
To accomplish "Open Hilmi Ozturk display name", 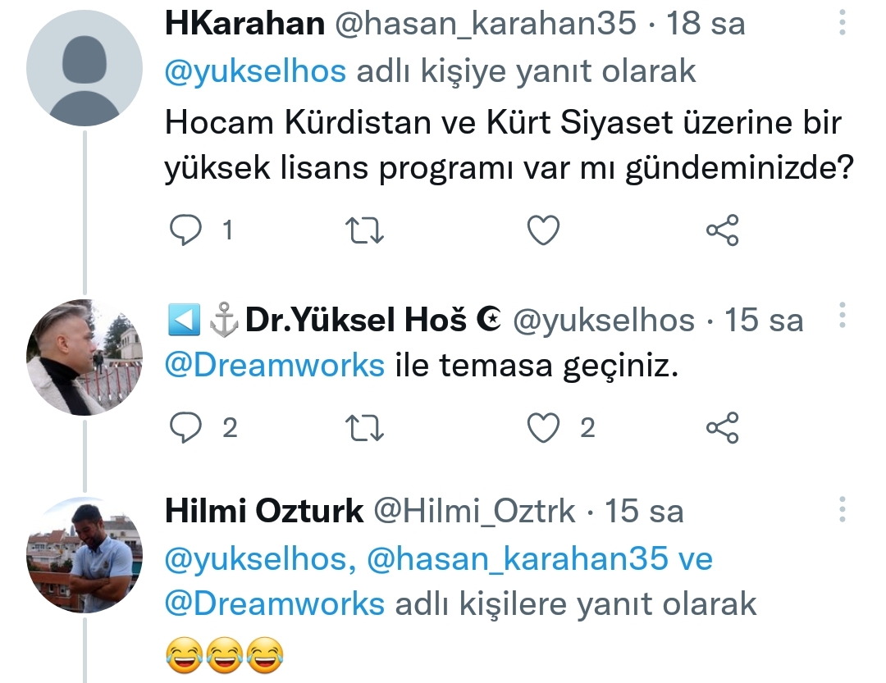I will [x=264, y=511].
